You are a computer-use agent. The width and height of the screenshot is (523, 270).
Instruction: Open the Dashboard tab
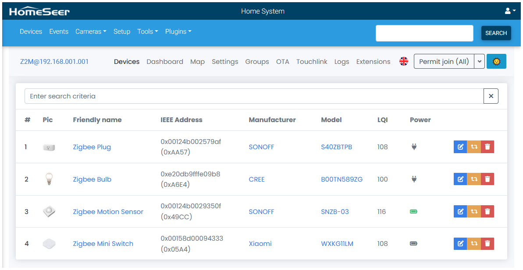pyautogui.click(x=165, y=61)
